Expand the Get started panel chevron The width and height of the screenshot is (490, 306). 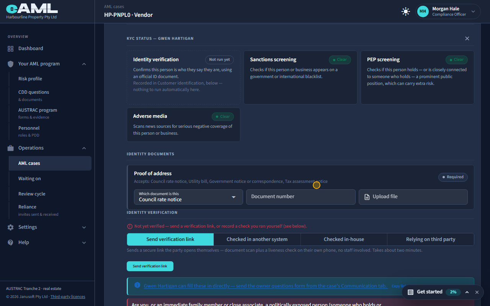click(x=467, y=292)
